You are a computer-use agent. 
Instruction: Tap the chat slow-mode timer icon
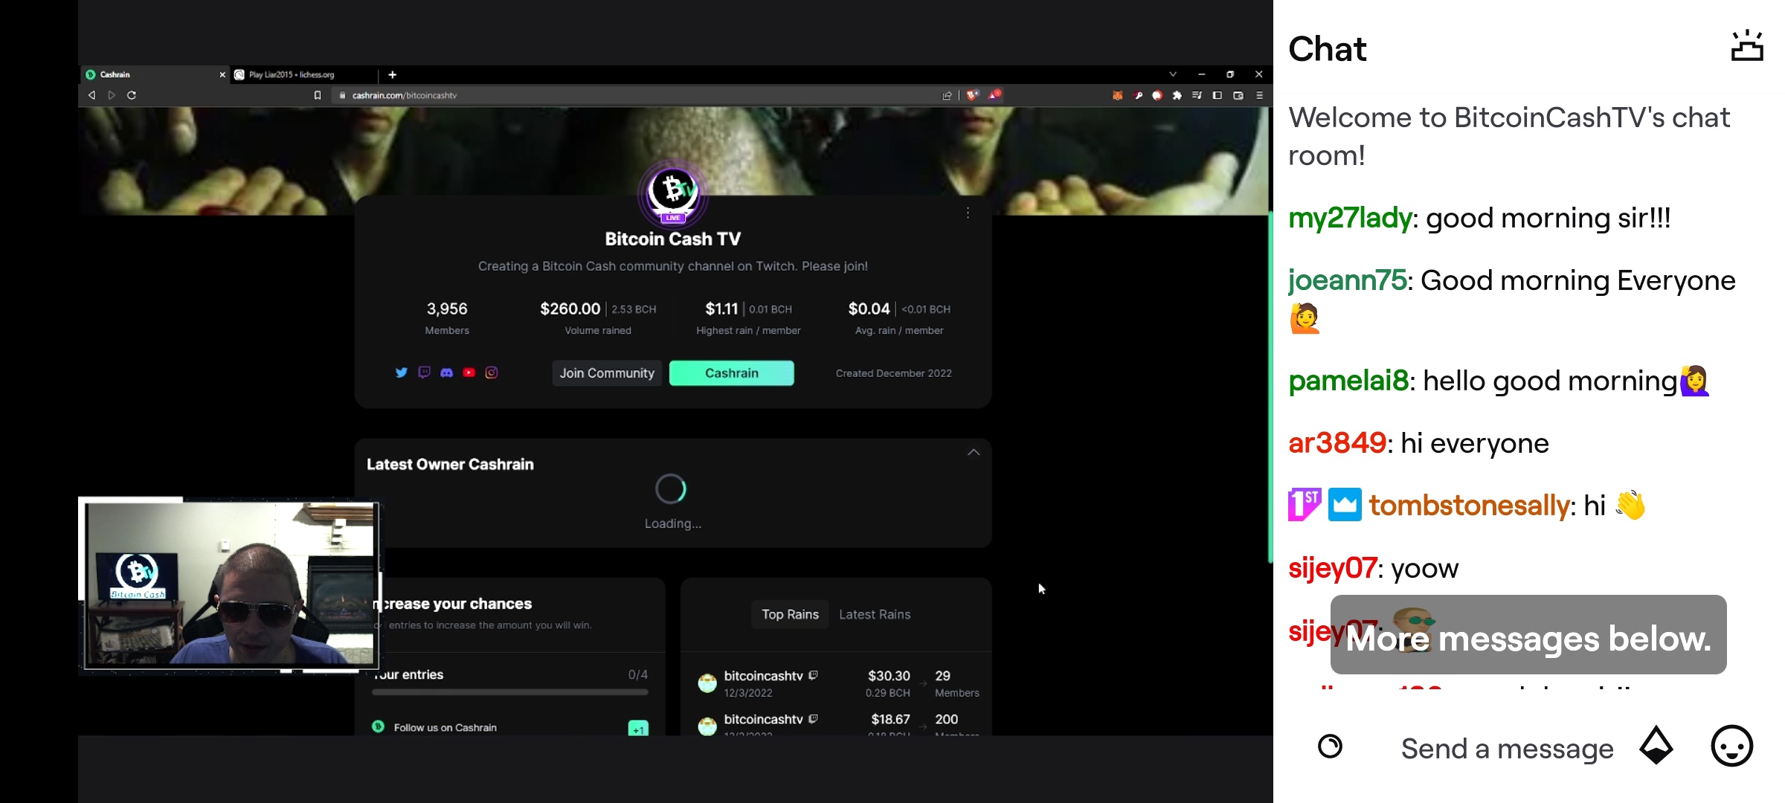(1330, 746)
